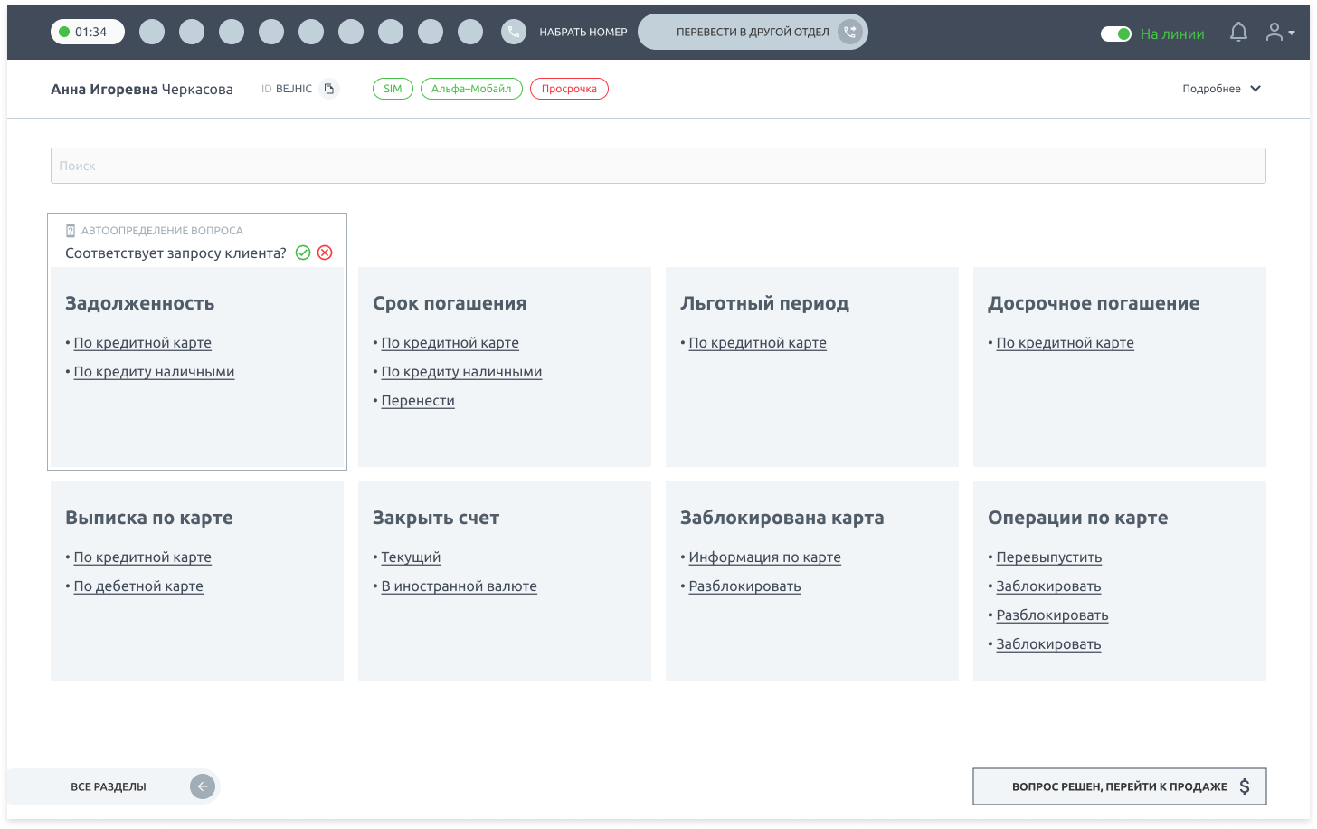Viewport: 1317px width, 829px height.
Task: Copy the client ID BEJHIC
Action: 329,89
